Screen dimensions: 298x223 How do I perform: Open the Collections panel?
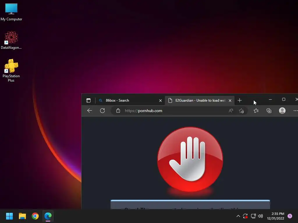[269, 111]
